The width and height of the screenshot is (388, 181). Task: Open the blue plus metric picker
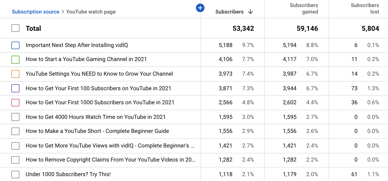coord(200,8)
